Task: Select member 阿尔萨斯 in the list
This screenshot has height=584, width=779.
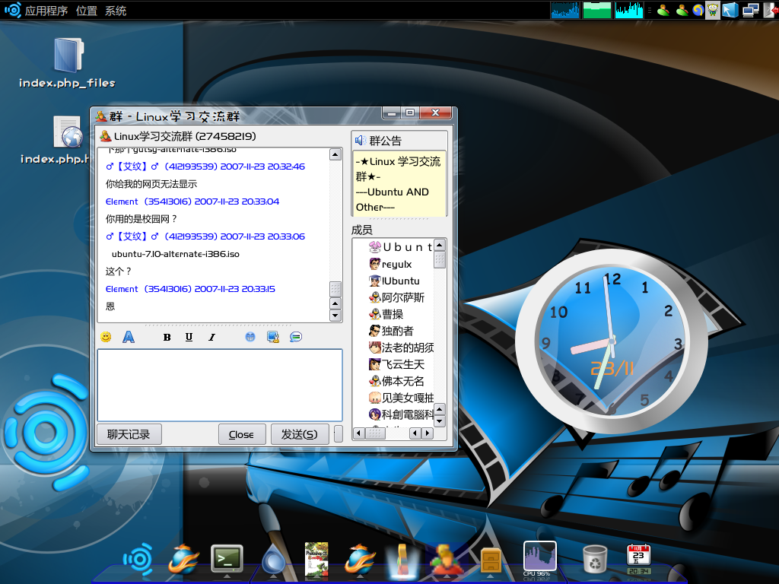Action: click(x=396, y=297)
